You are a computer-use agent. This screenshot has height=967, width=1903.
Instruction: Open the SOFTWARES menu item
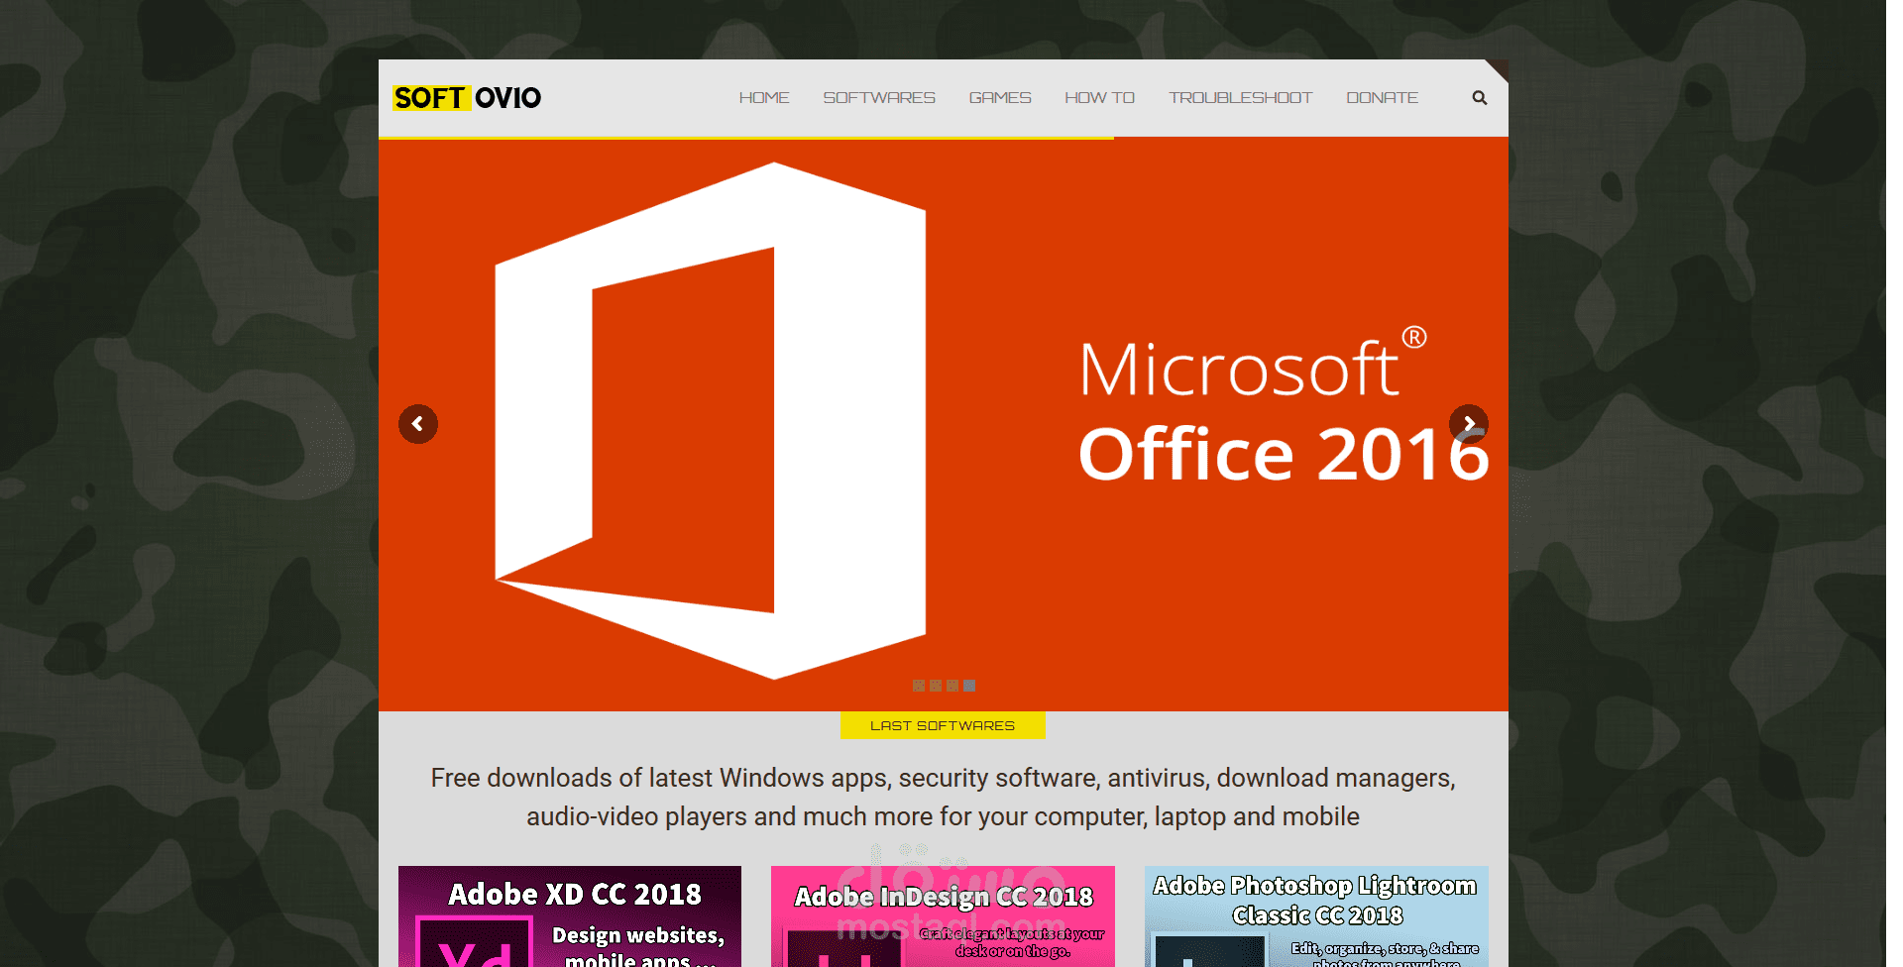[x=879, y=98]
